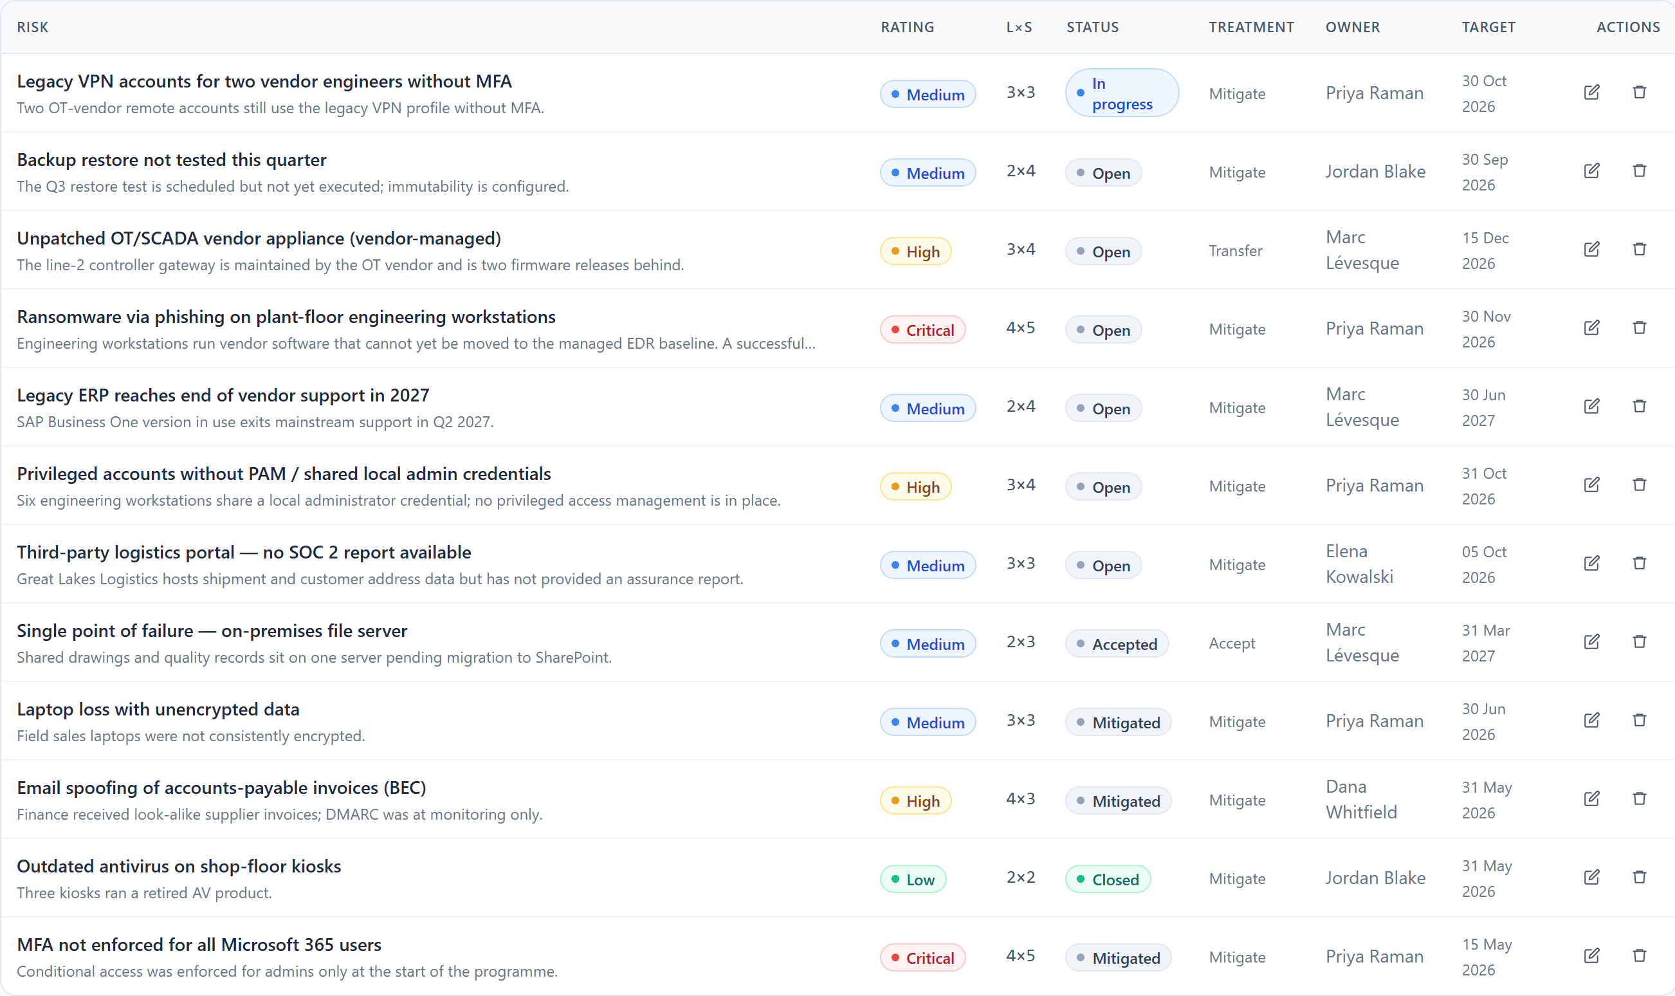Click the STATUS column header
The width and height of the screenshot is (1675, 996).
click(1092, 28)
